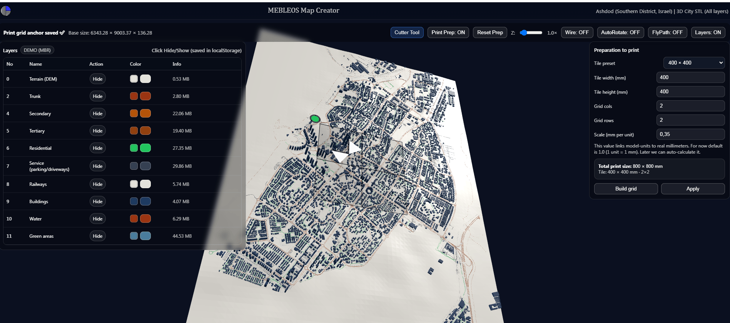Image resolution: width=730 pixels, height=323 pixels.
Task: Hide the Secondary layer
Action: pyautogui.click(x=98, y=113)
